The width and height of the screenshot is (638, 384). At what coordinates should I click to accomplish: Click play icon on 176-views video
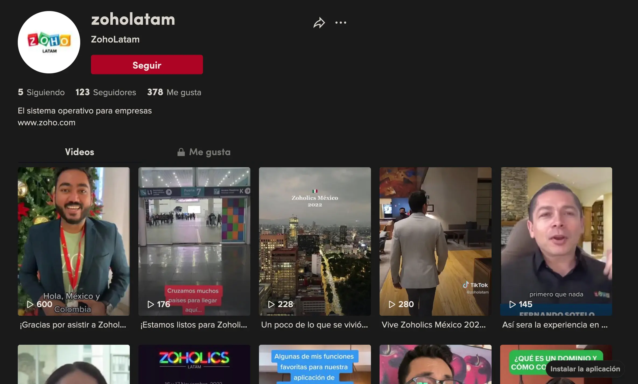click(151, 304)
